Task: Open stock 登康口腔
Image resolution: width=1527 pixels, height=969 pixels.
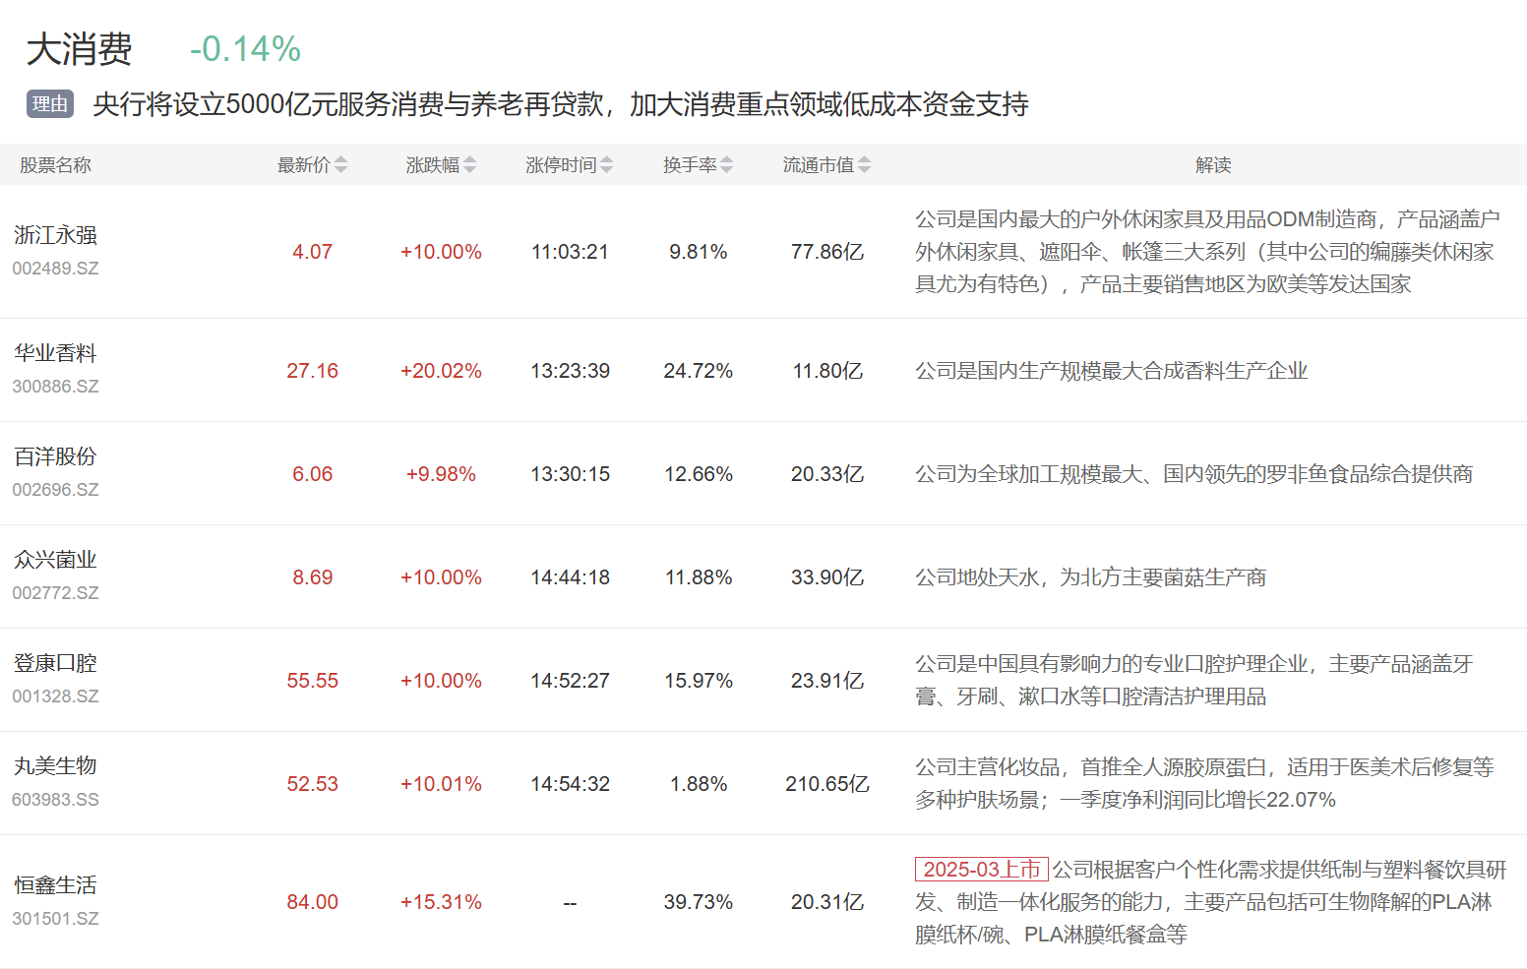Action: (55, 663)
